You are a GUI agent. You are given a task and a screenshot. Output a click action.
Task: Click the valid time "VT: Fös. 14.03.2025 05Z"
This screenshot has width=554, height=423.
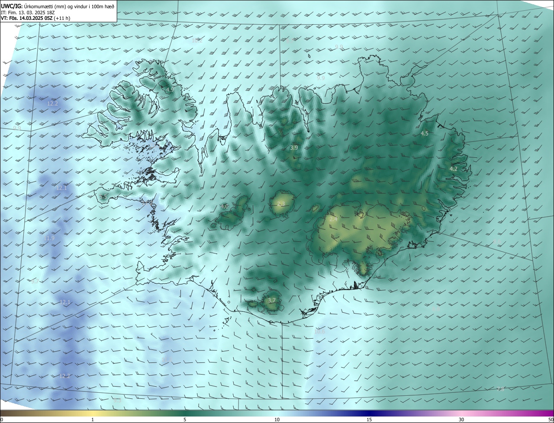tap(27, 18)
